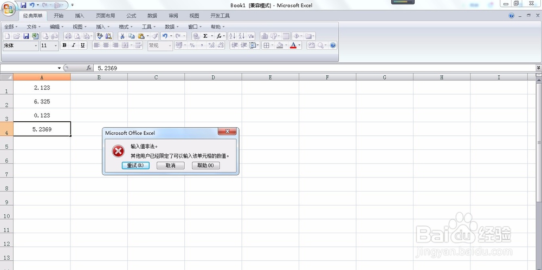Click the New workbook icon
This screenshot has width=542, height=270.
(7, 36)
